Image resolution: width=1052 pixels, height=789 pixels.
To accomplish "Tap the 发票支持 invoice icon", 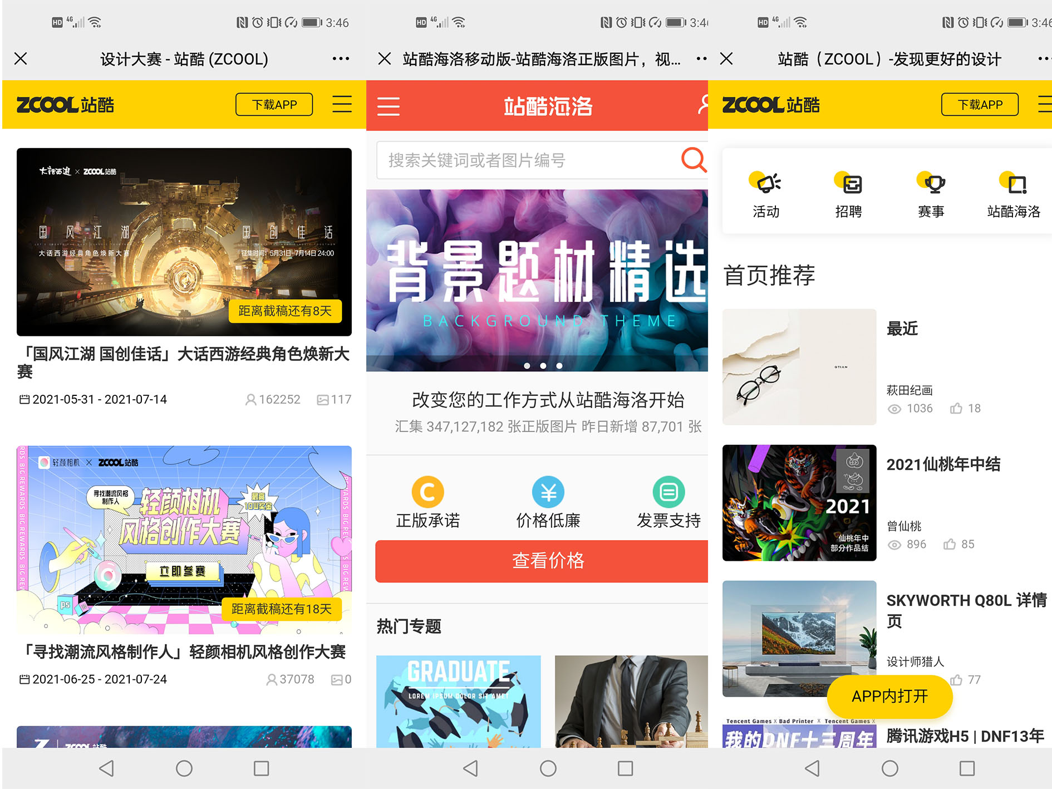I will tap(668, 492).
